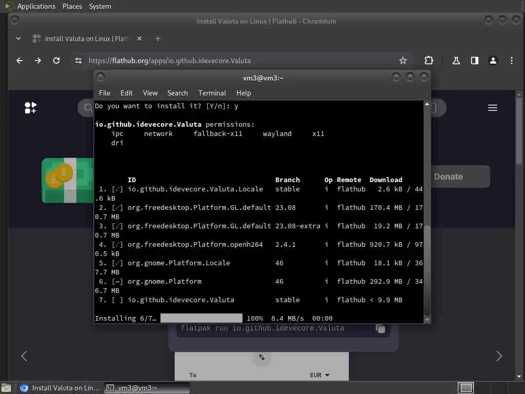Screen dimensions: 525x394
Task: Click the Valuta app icon
Action: point(68,180)
